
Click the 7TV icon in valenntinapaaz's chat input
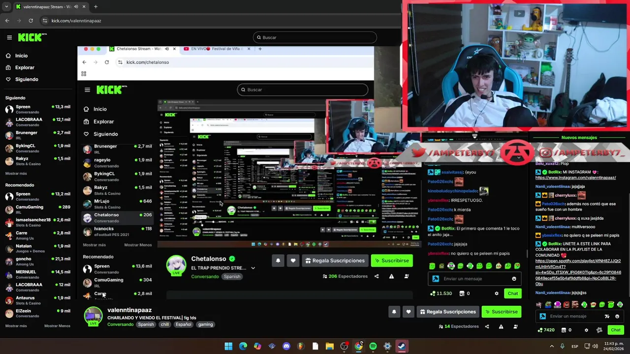tap(607, 317)
